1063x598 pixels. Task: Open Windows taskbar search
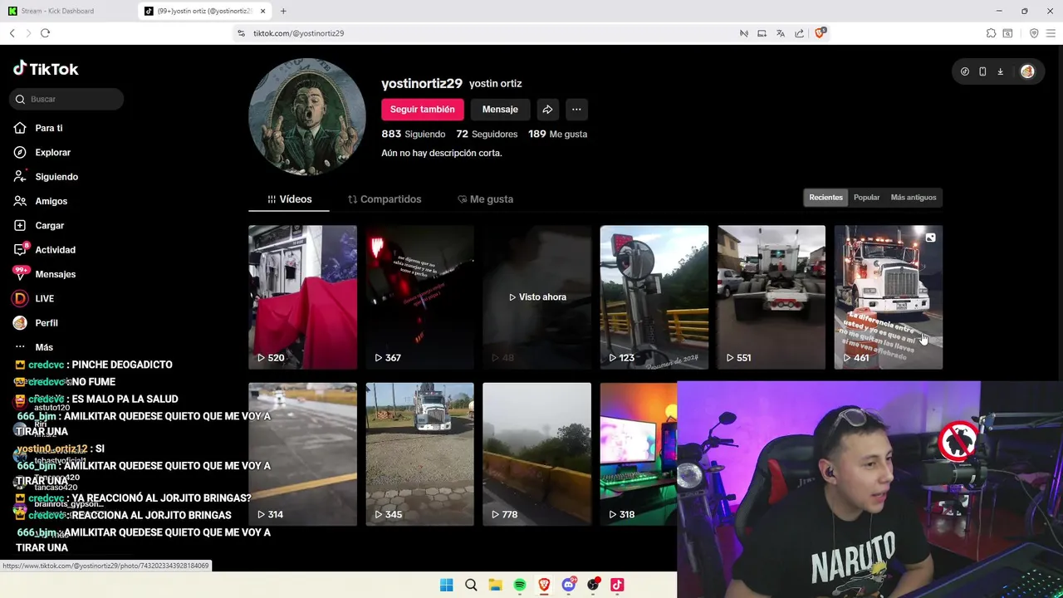(471, 585)
